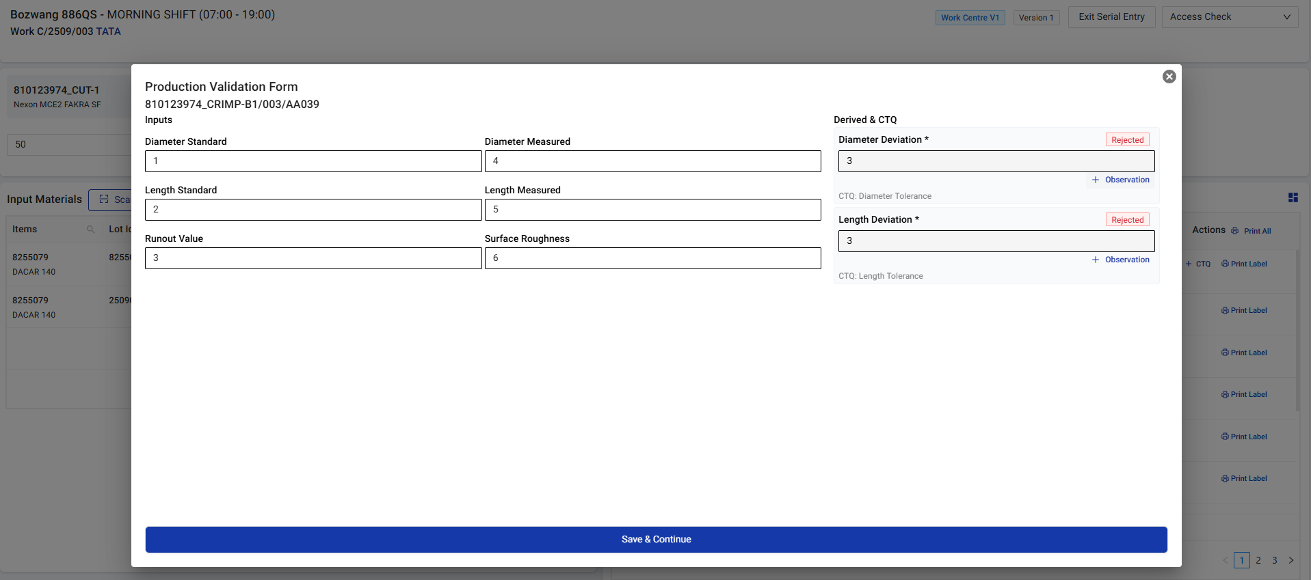Click the Runout Value field
This screenshot has width=1311, height=580.
click(313, 258)
